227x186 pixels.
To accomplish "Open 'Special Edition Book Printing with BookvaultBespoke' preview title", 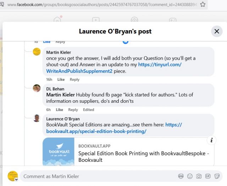I will pos(144,156).
